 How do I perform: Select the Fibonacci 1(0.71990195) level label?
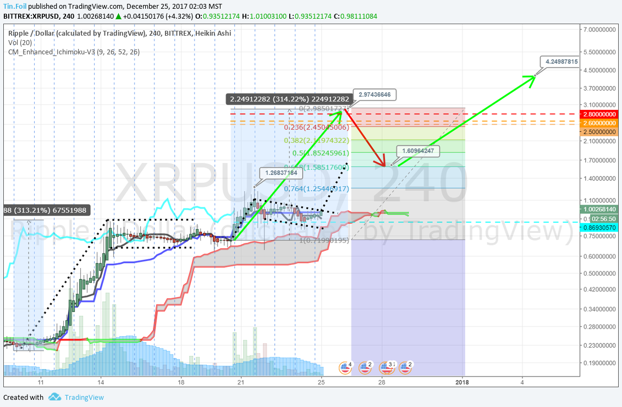pos(324,240)
